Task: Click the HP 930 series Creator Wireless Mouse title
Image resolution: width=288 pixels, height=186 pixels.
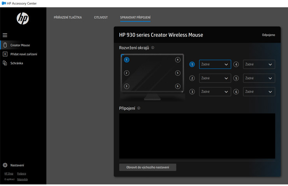Action: [x=161, y=35]
